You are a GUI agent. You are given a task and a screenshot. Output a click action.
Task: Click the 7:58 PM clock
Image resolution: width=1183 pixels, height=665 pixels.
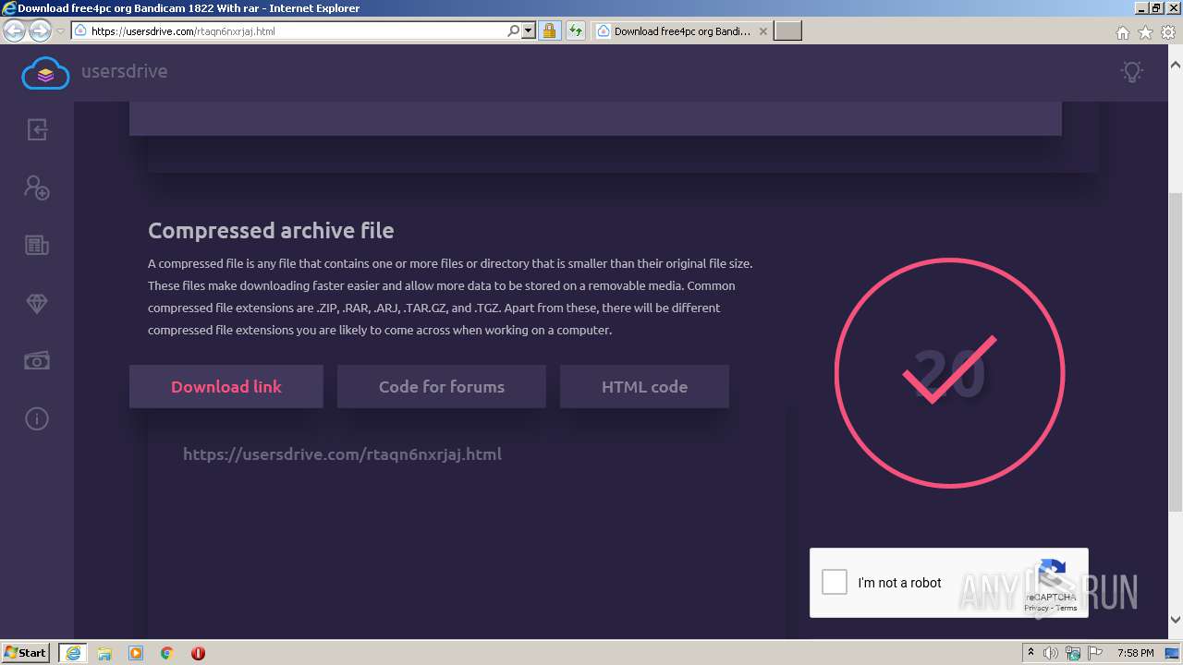click(x=1135, y=653)
